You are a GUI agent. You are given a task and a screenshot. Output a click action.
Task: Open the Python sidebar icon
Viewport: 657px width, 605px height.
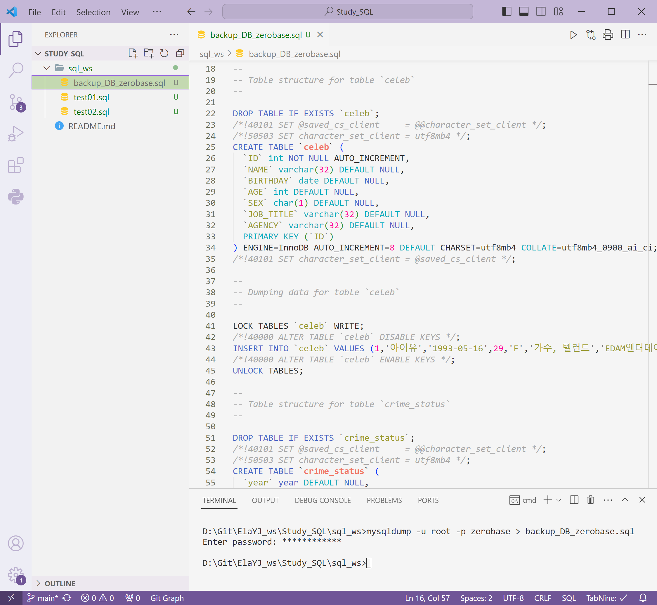[x=15, y=196]
